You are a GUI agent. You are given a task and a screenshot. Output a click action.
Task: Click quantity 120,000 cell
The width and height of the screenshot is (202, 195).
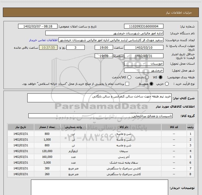pyautogui.click(x=47, y=151)
